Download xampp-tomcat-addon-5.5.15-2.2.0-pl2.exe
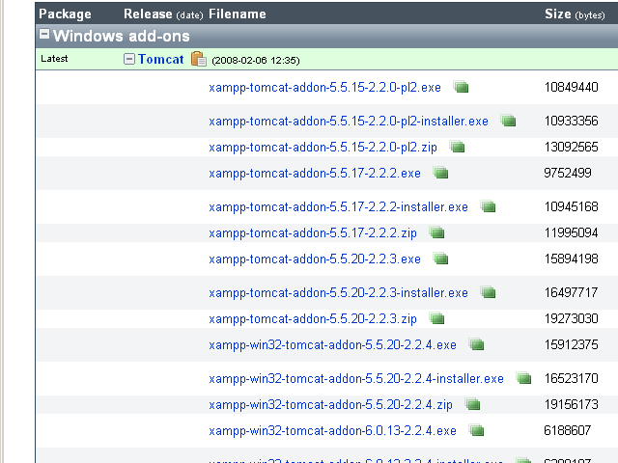The width and height of the screenshot is (618, 463). click(x=324, y=87)
